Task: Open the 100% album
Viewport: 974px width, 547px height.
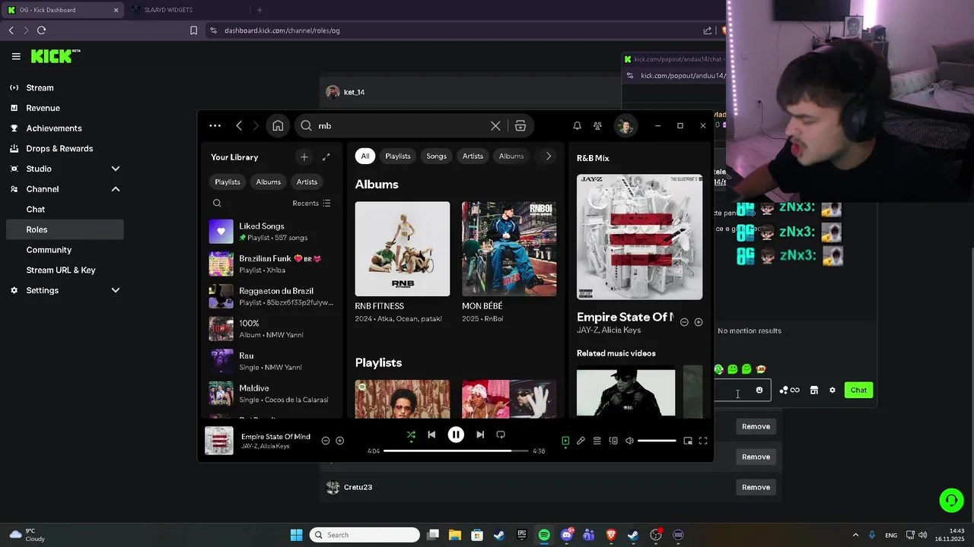Action: [x=272, y=329]
